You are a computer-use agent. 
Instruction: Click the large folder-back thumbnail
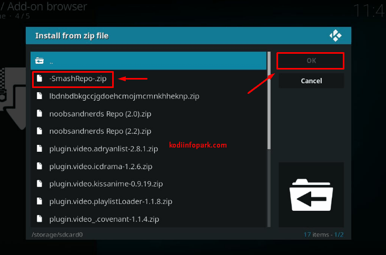[x=311, y=194]
